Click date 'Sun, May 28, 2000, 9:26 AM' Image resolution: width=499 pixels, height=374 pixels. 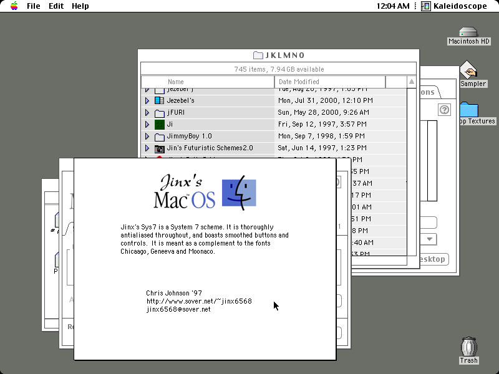point(323,112)
